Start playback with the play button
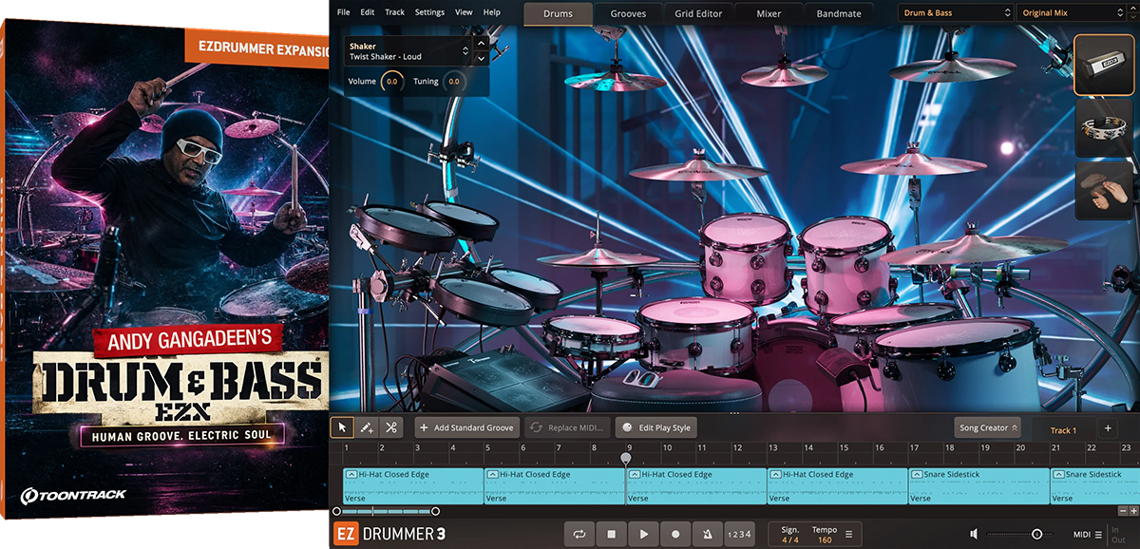Viewport: 1140px width, 549px height. [644, 535]
